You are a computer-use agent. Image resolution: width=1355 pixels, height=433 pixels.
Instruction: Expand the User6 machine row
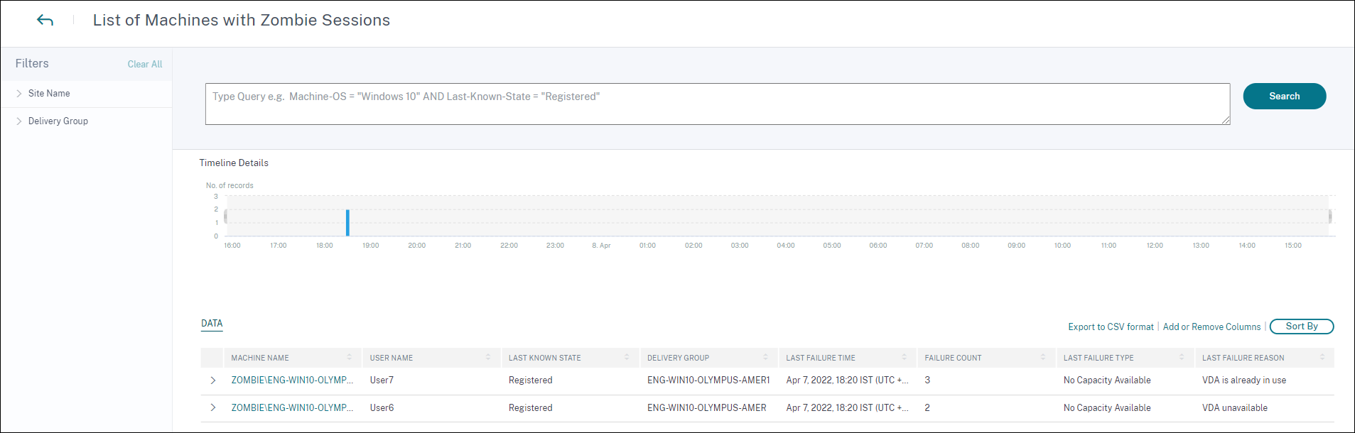tap(212, 408)
